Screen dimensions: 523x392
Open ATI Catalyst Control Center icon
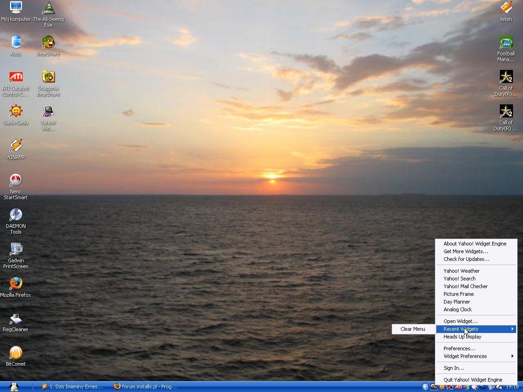(x=16, y=77)
